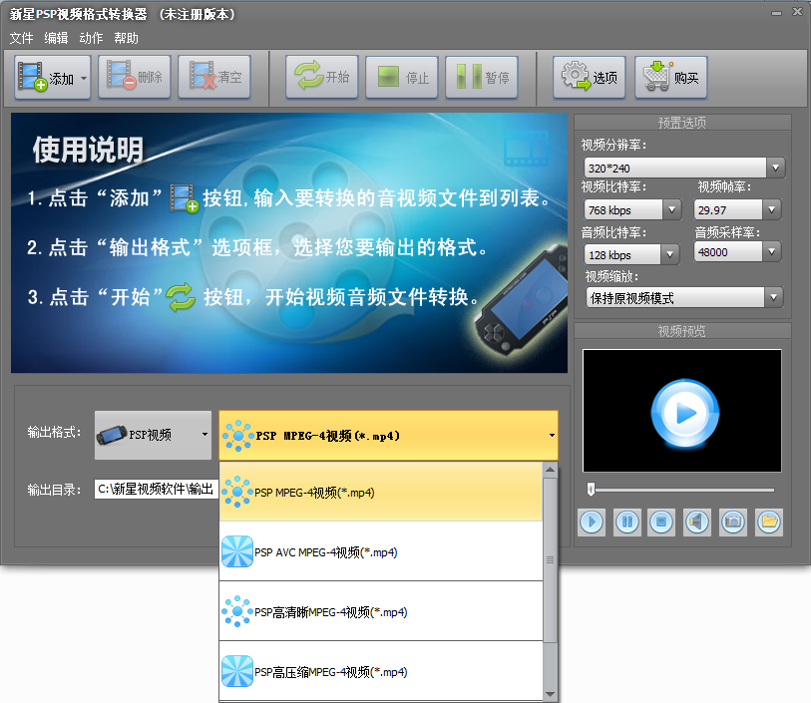Expand the 视频帧率 29.97 dropdown
This screenshot has width=811, height=703.
(x=772, y=209)
